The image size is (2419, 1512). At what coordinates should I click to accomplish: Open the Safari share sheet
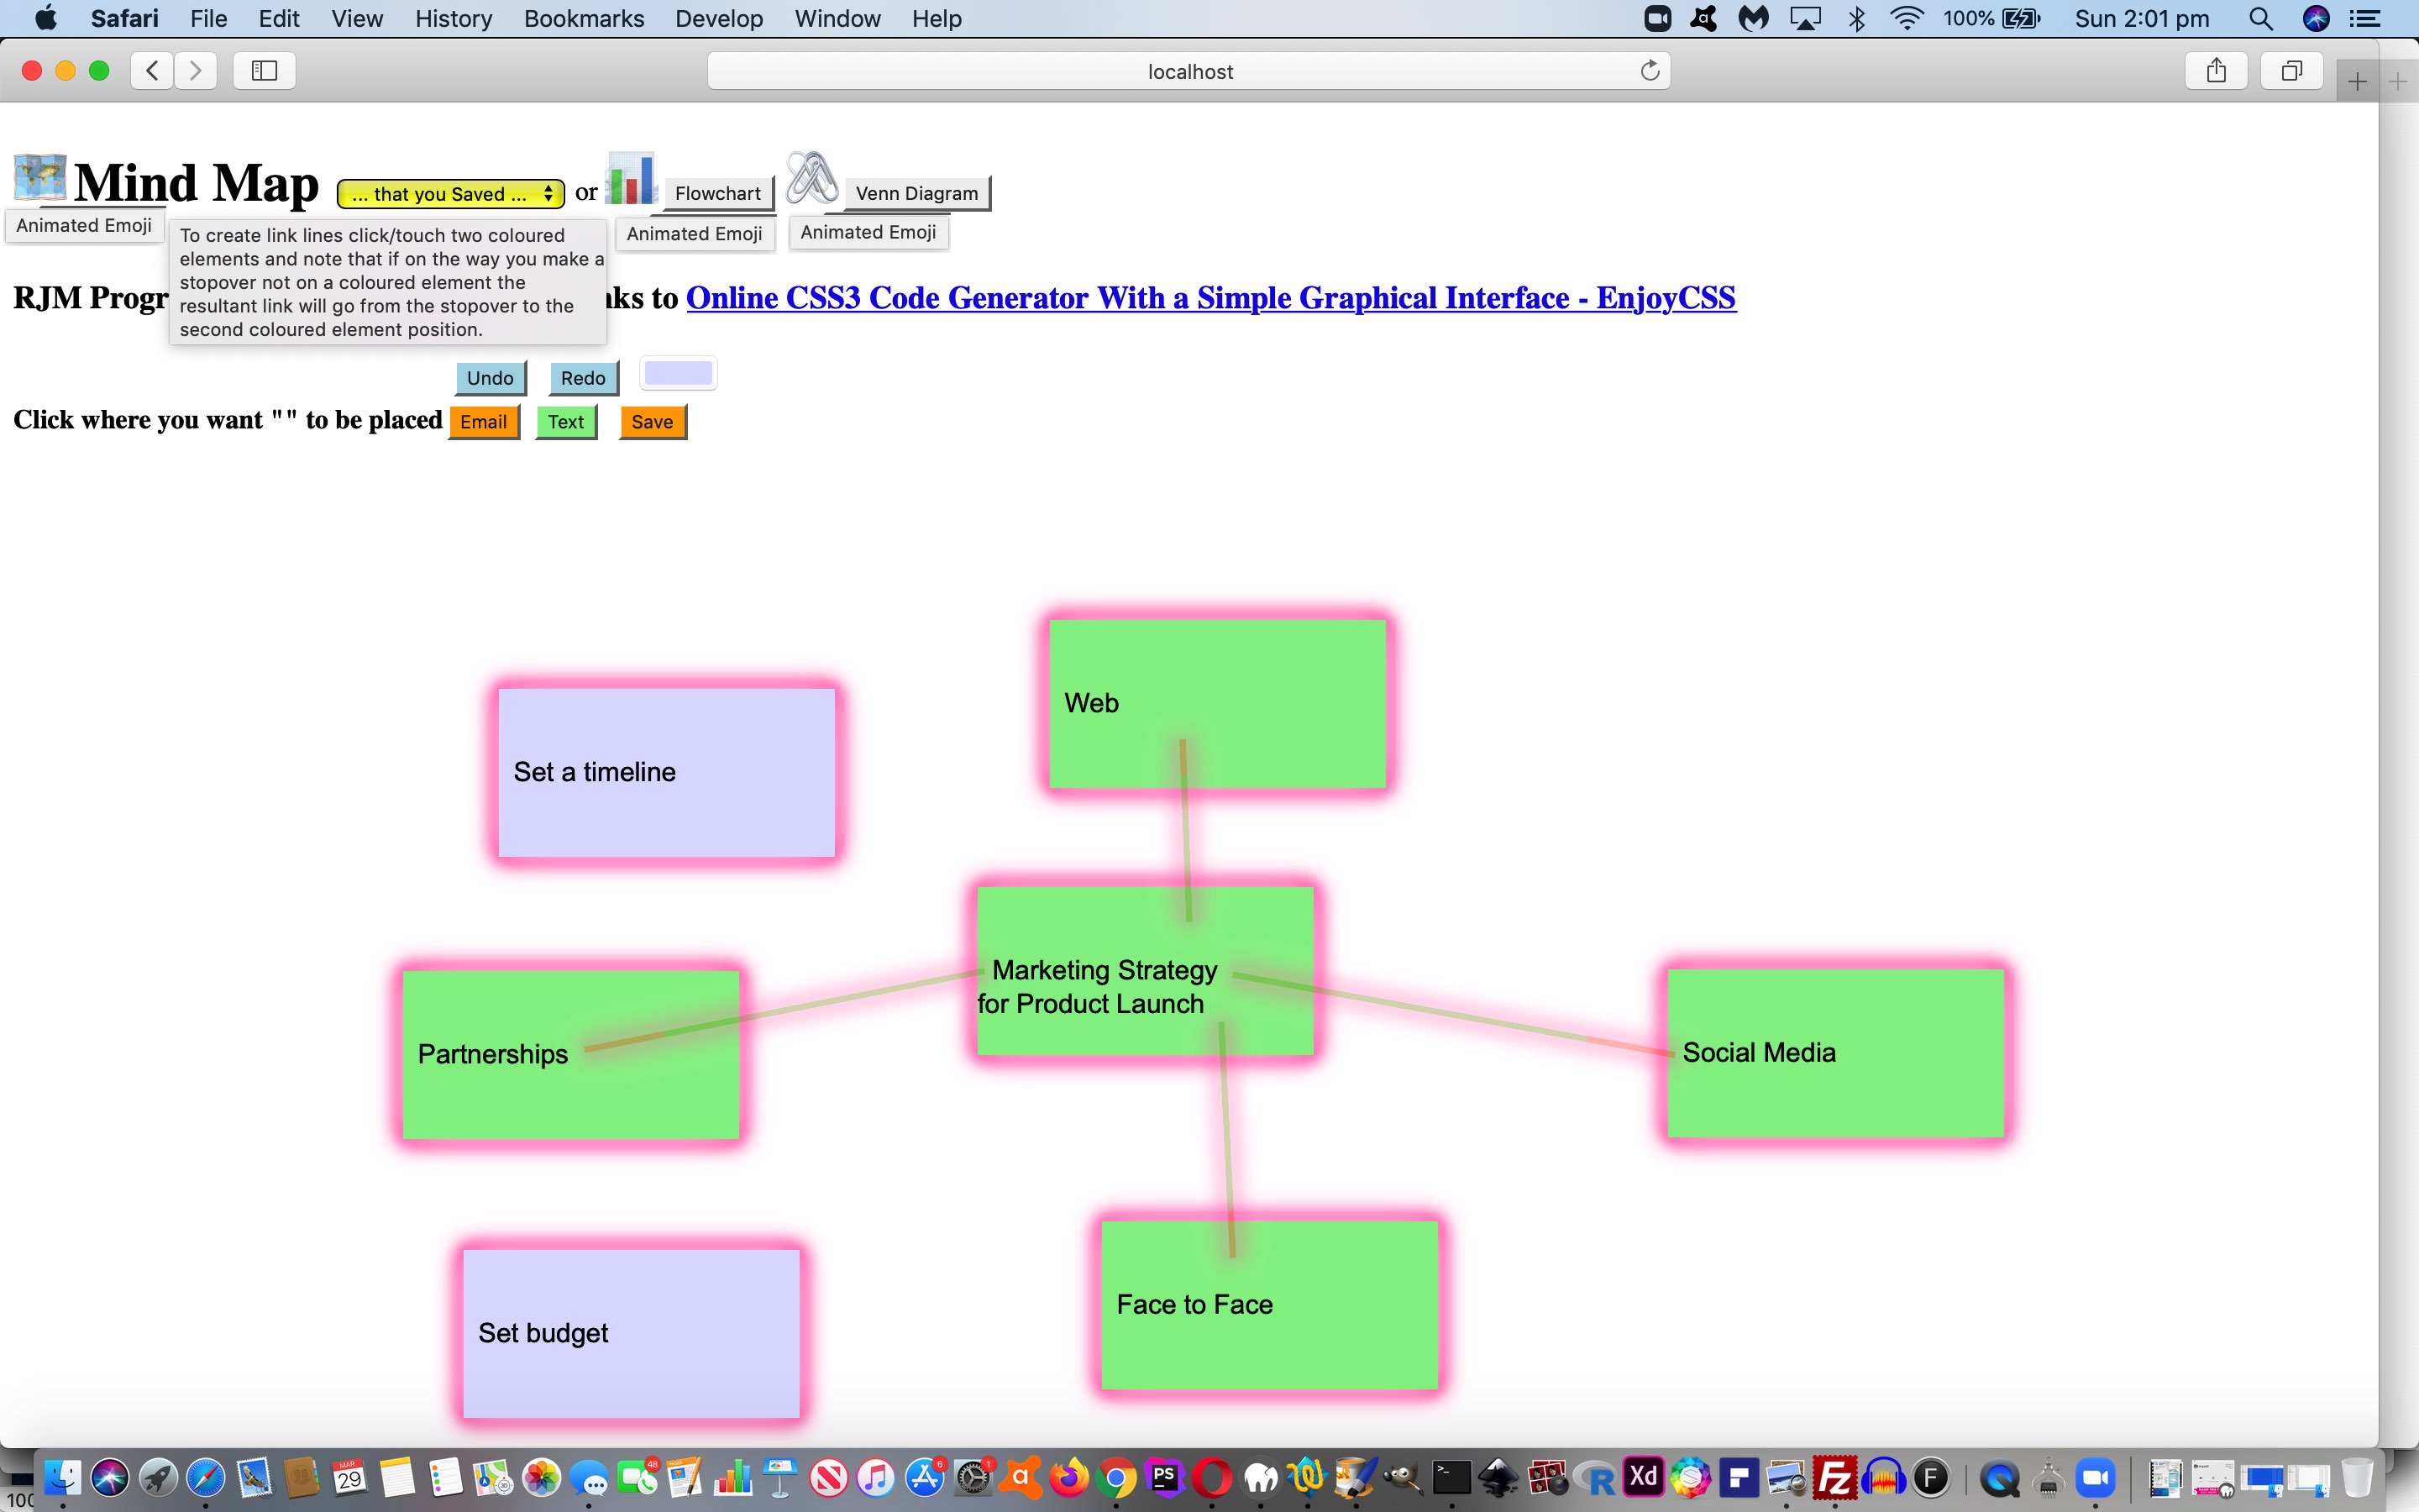pos(2216,70)
